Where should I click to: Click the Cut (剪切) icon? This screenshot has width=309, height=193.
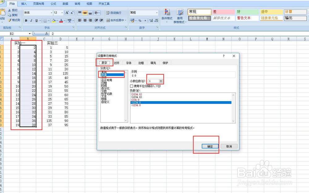(x=10, y=10)
